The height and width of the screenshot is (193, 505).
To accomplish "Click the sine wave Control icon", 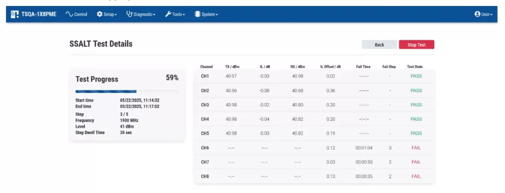I will pos(69,14).
